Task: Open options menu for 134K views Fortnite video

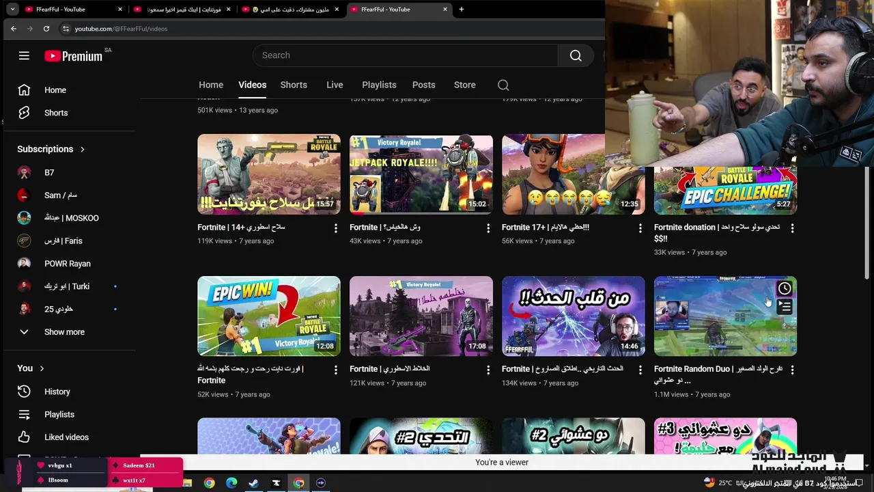Action: pos(640,370)
